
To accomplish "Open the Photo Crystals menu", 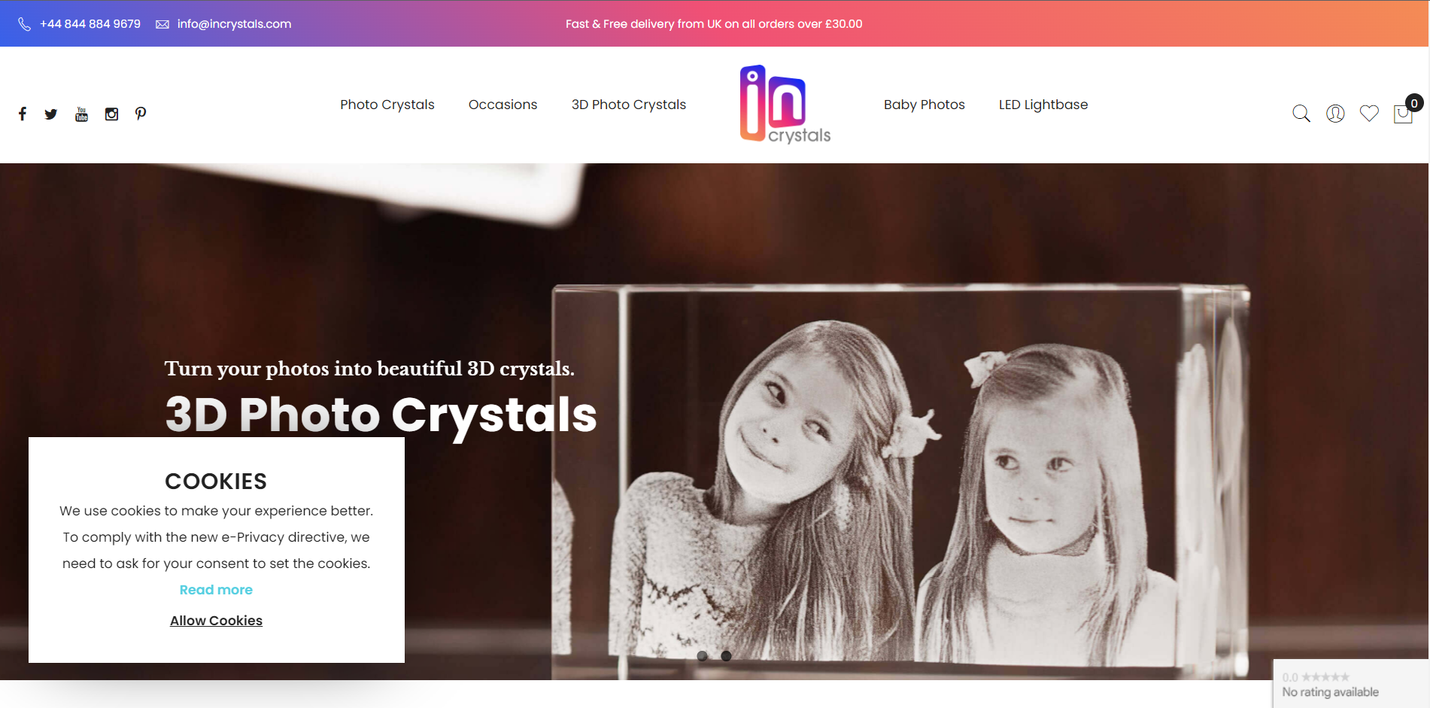I will point(387,105).
